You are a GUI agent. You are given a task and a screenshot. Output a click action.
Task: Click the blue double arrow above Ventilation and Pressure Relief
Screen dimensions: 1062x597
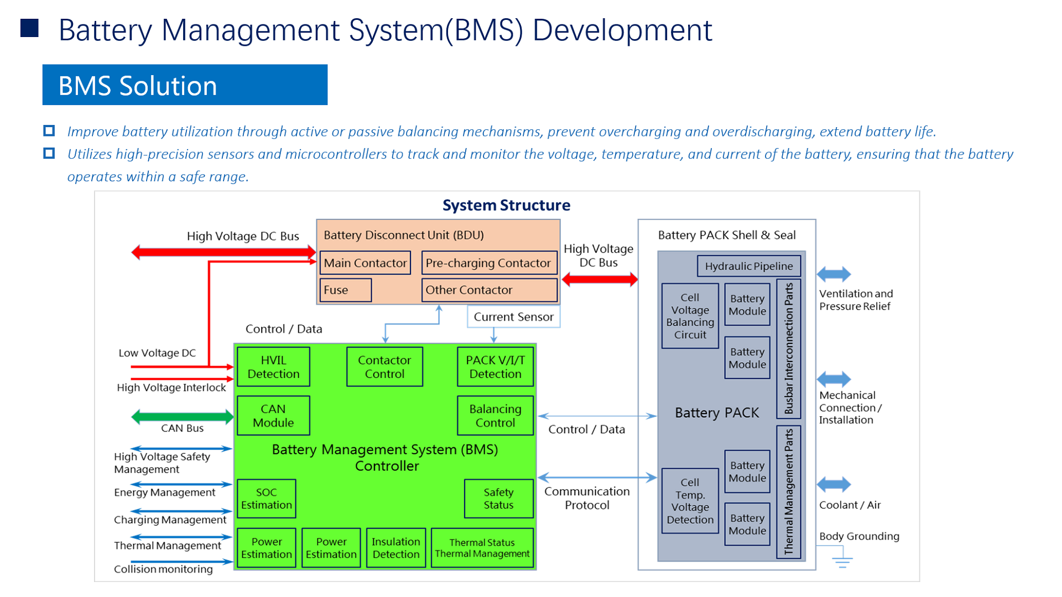(x=834, y=274)
